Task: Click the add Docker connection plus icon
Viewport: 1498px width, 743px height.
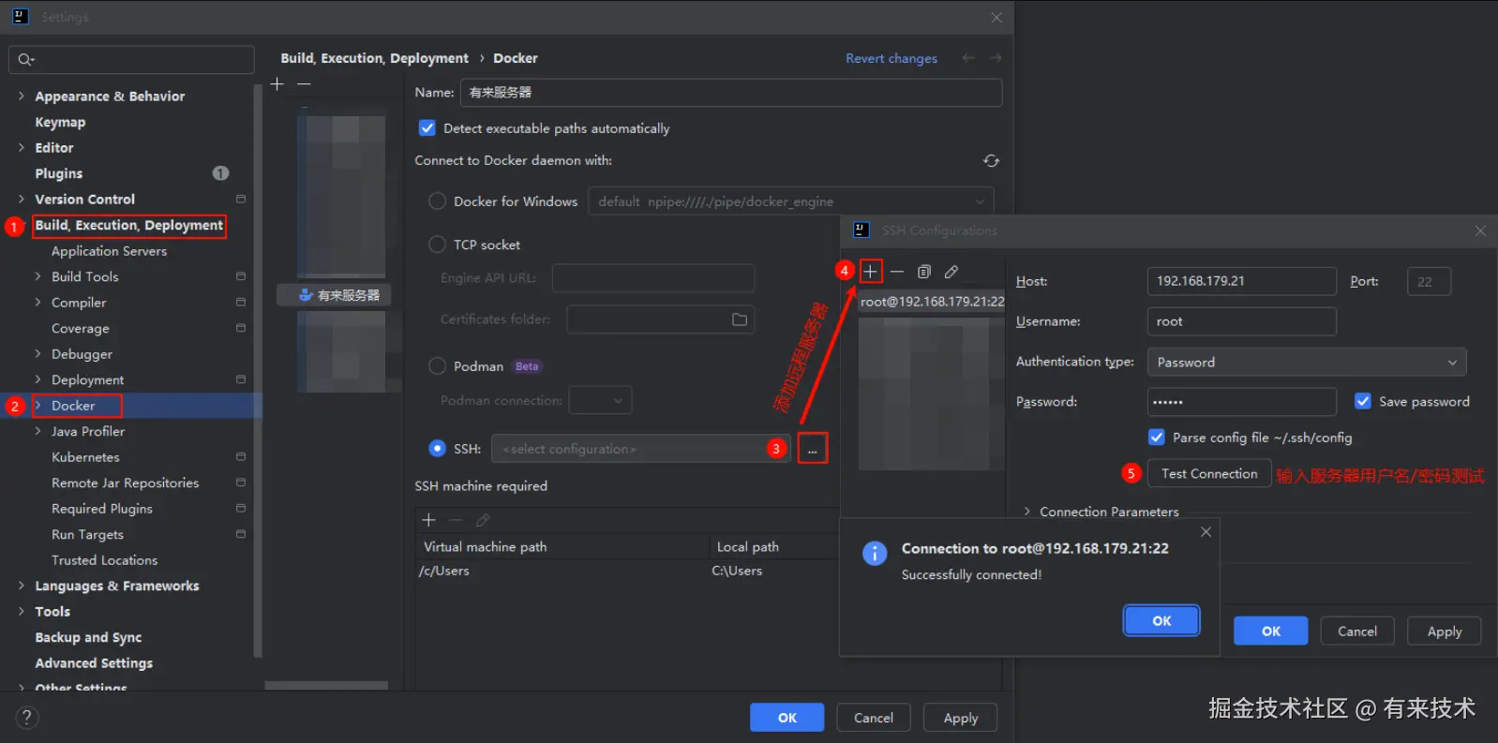Action: [277, 84]
